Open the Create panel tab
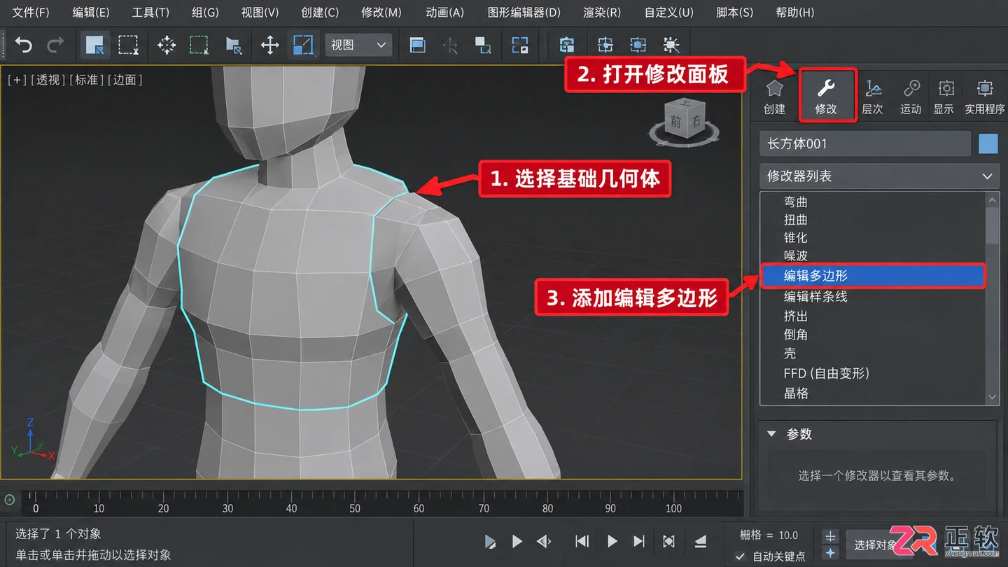Viewport: 1008px width, 567px height. 774,96
